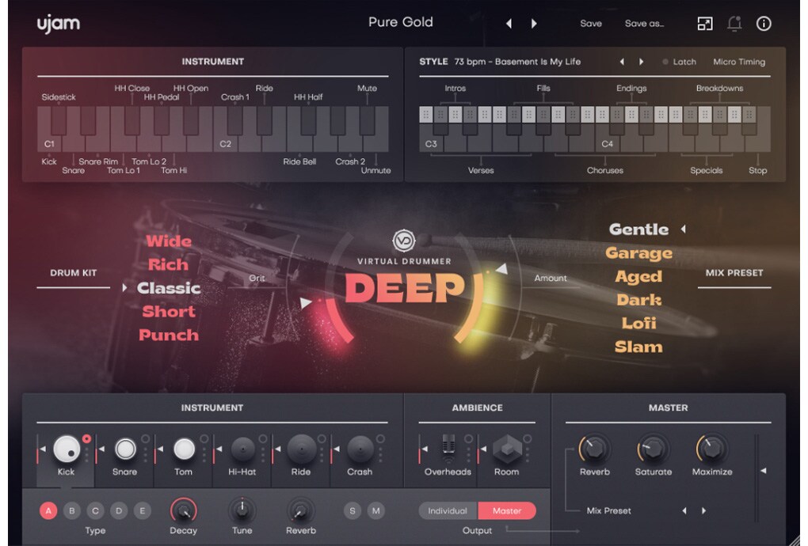The width and height of the screenshot is (808, 546).
Task: Toggle the Latch option
Action: click(679, 62)
